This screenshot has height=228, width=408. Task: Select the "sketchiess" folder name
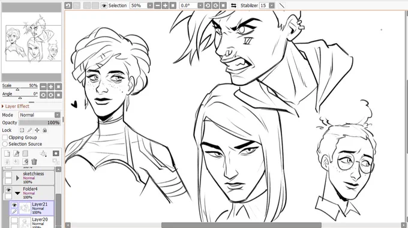[34, 173]
